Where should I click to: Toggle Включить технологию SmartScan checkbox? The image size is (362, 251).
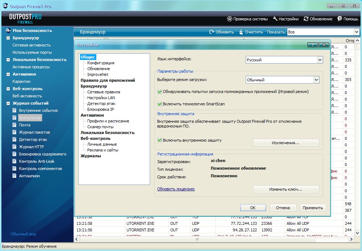[160, 104]
